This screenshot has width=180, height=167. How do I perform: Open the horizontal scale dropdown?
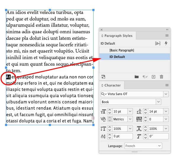(x=166, y=129)
